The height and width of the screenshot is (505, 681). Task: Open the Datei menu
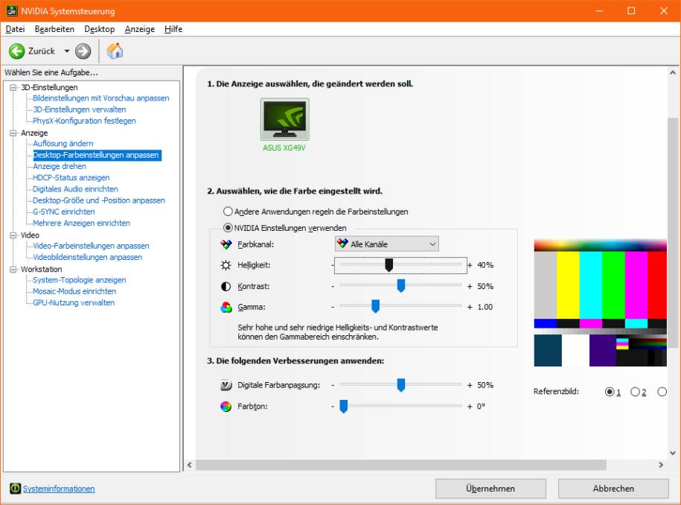point(15,29)
